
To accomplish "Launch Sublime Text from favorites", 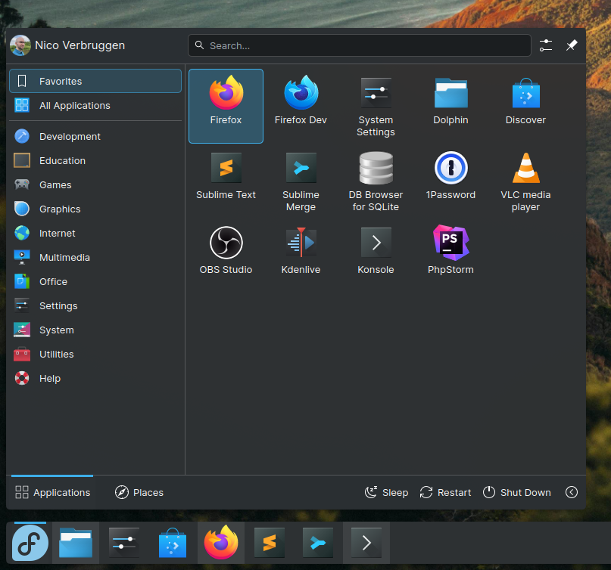I will (226, 181).
